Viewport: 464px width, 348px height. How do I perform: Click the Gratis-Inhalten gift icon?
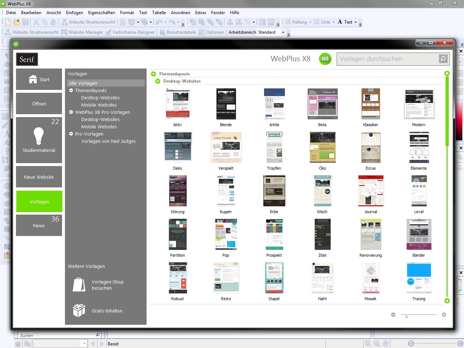pyautogui.click(x=78, y=310)
